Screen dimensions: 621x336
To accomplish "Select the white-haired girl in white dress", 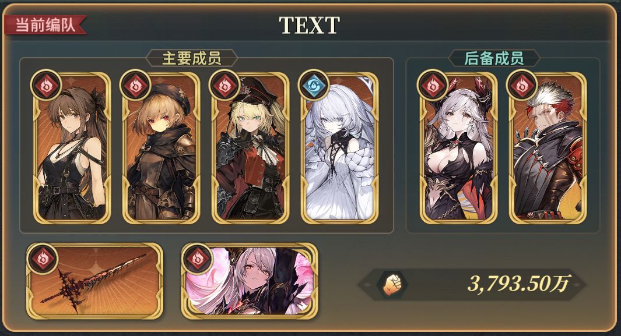I will pyautogui.click(x=339, y=148).
